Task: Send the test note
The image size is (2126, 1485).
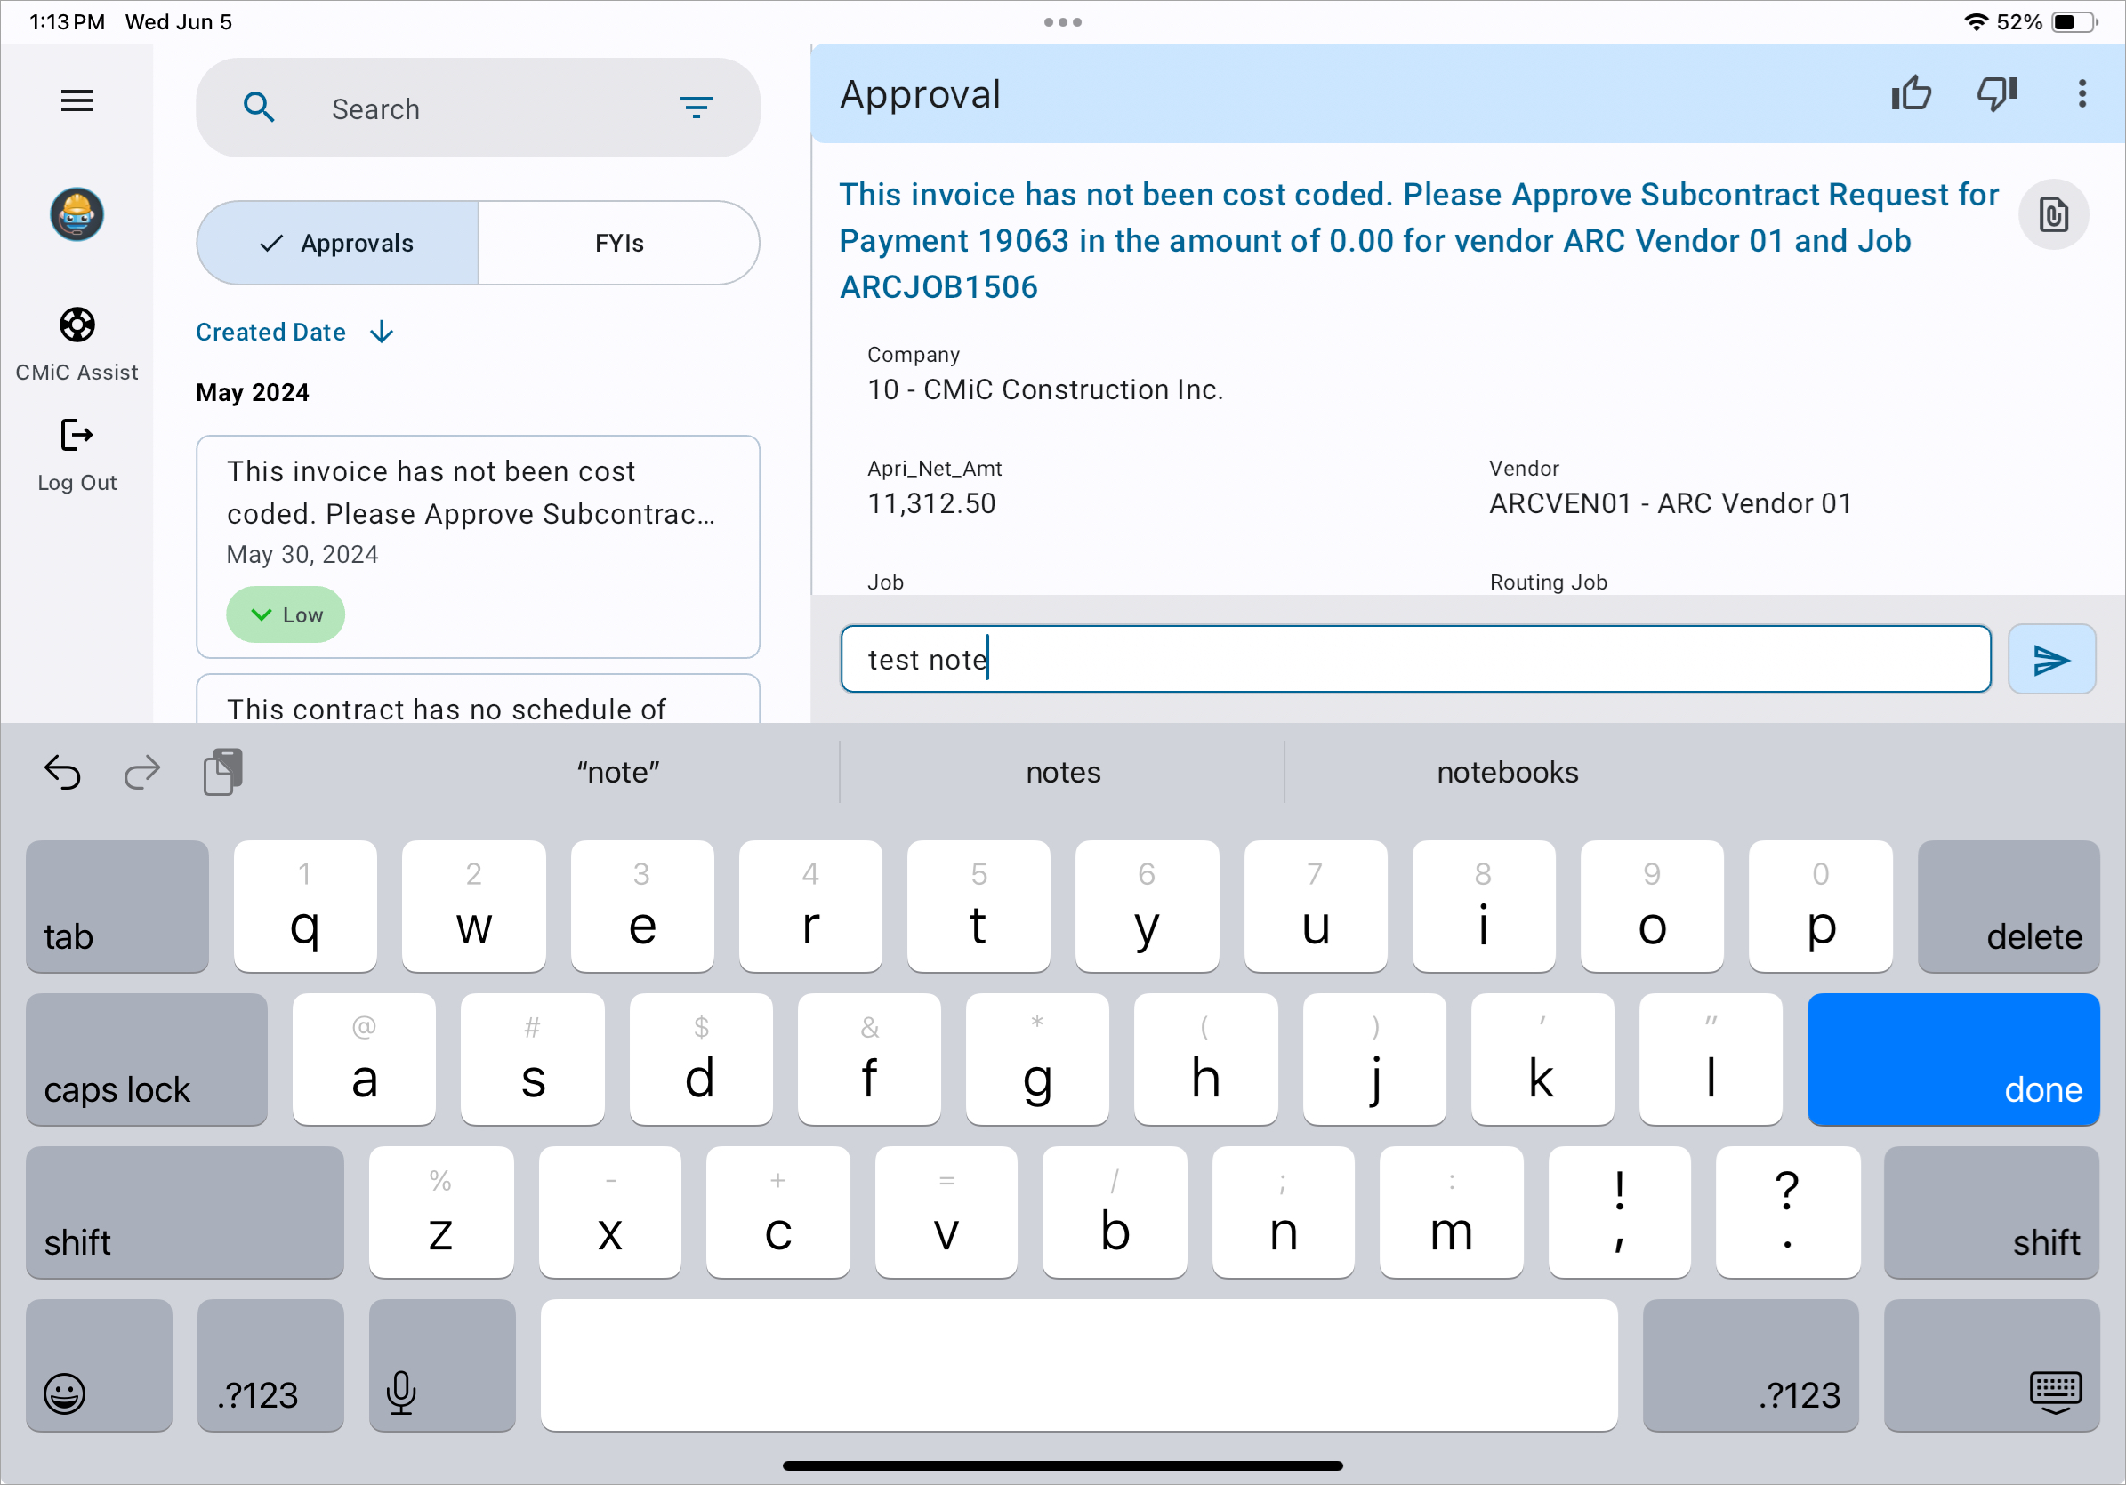Action: tap(2052, 659)
